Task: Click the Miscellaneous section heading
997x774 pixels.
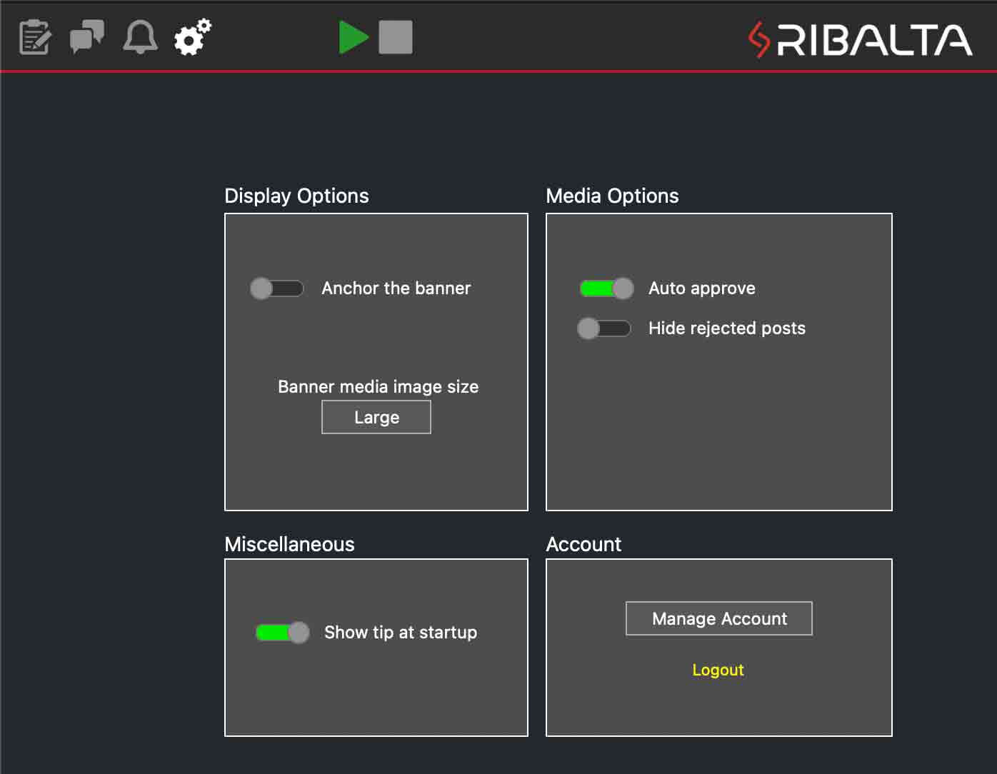Action: [x=289, y=544]
